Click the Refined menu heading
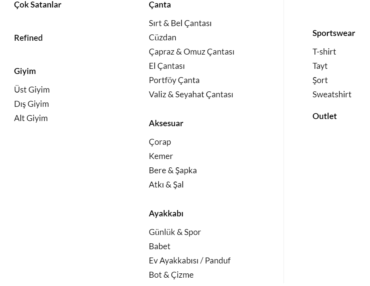The width and height of the screenshot is (370, 286). 28,38
